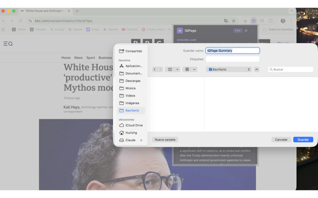Select the hiurichg home folder
The height and width of the screenshot is (198, 318).
point(131,133)
